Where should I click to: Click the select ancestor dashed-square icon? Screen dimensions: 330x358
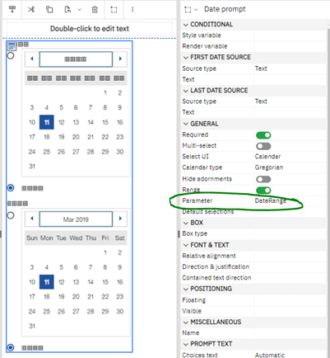click(114, 10)
